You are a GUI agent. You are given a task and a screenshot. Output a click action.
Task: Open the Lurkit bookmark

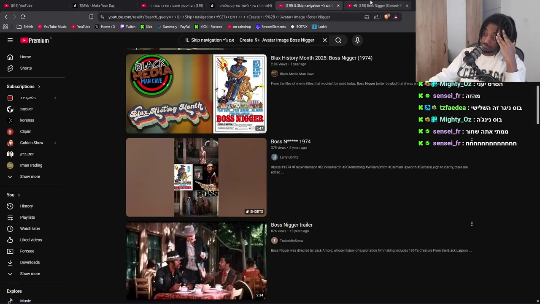pos(320,27)
